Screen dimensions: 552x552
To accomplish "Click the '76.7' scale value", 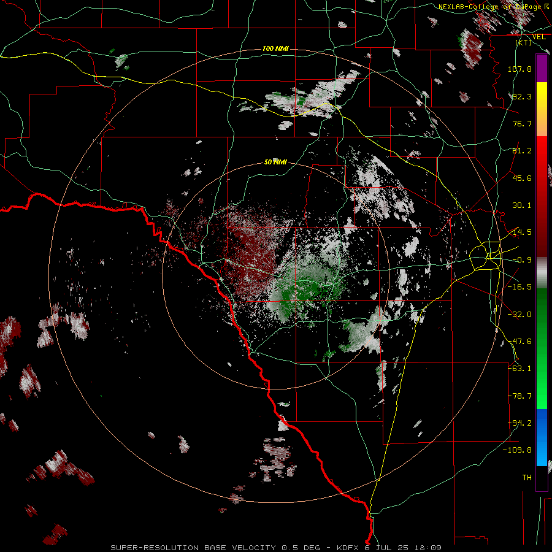I will pos(522,123).
